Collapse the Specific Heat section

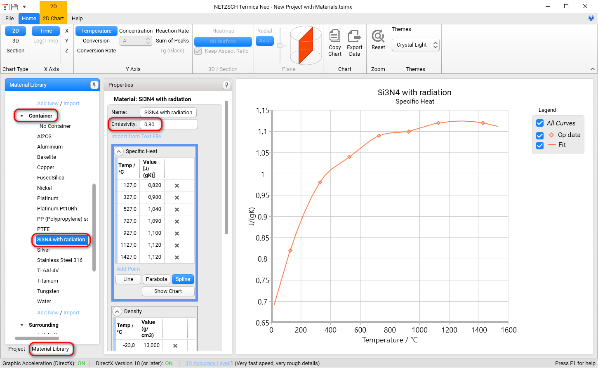(x=118, y=151)
